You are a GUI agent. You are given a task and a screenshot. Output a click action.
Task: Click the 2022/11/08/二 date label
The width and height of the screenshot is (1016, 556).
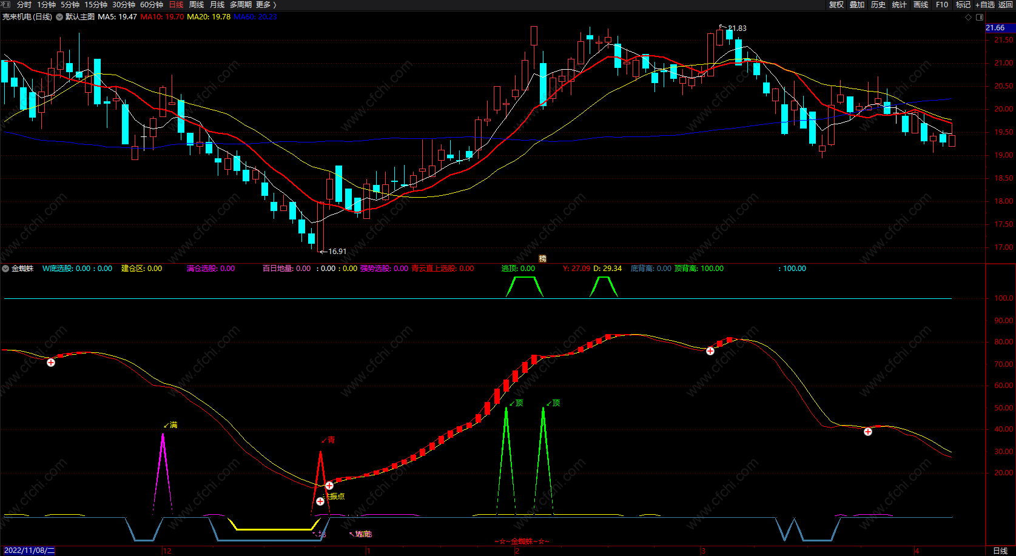(x=29, y=551)
